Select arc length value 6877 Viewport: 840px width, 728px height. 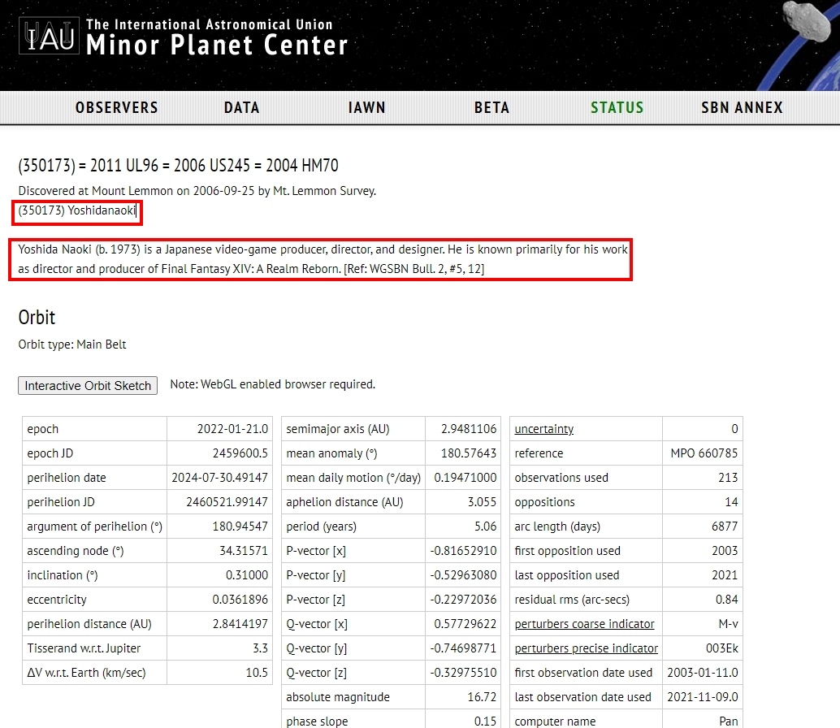pos(725,526)
